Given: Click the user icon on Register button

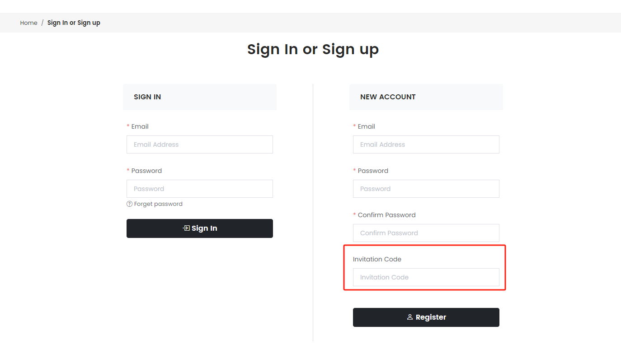Looking at the screenshot, I should tap(410, 317).
